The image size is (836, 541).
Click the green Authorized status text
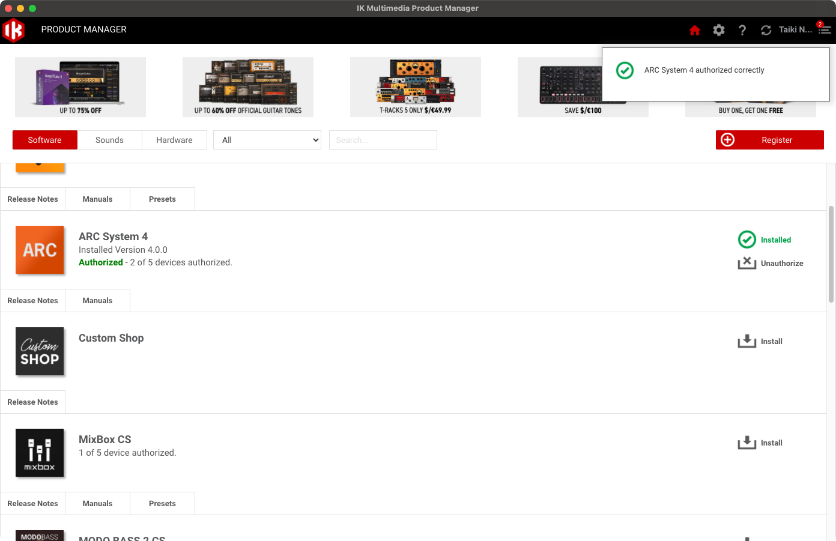click(x=101, y=262)
